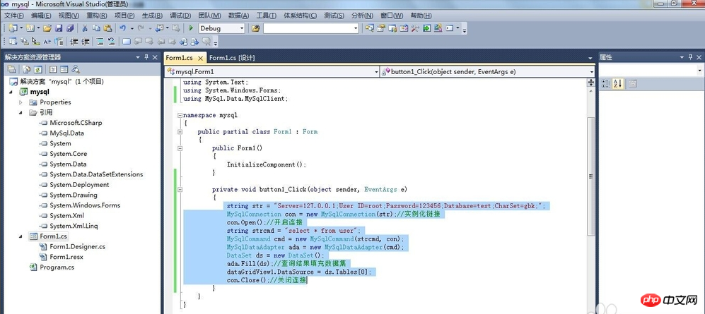Click the Property Pages icon in the 属性 panel
The height and width of the screenshot is (314, 705).
633,83
